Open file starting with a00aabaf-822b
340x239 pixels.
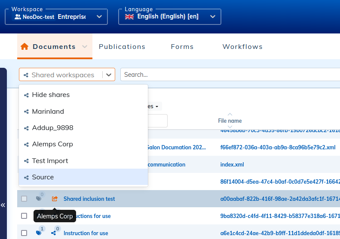(280, 199)
